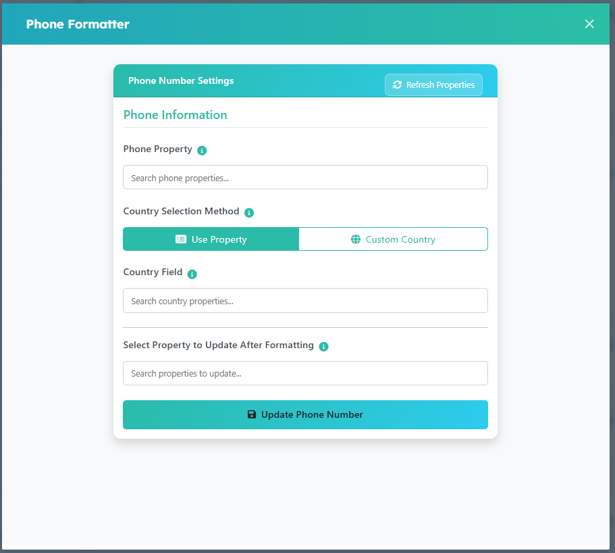The image size is (615, 553).
Task: Click the globe icon for Custom Country
Action: (356, 239)
